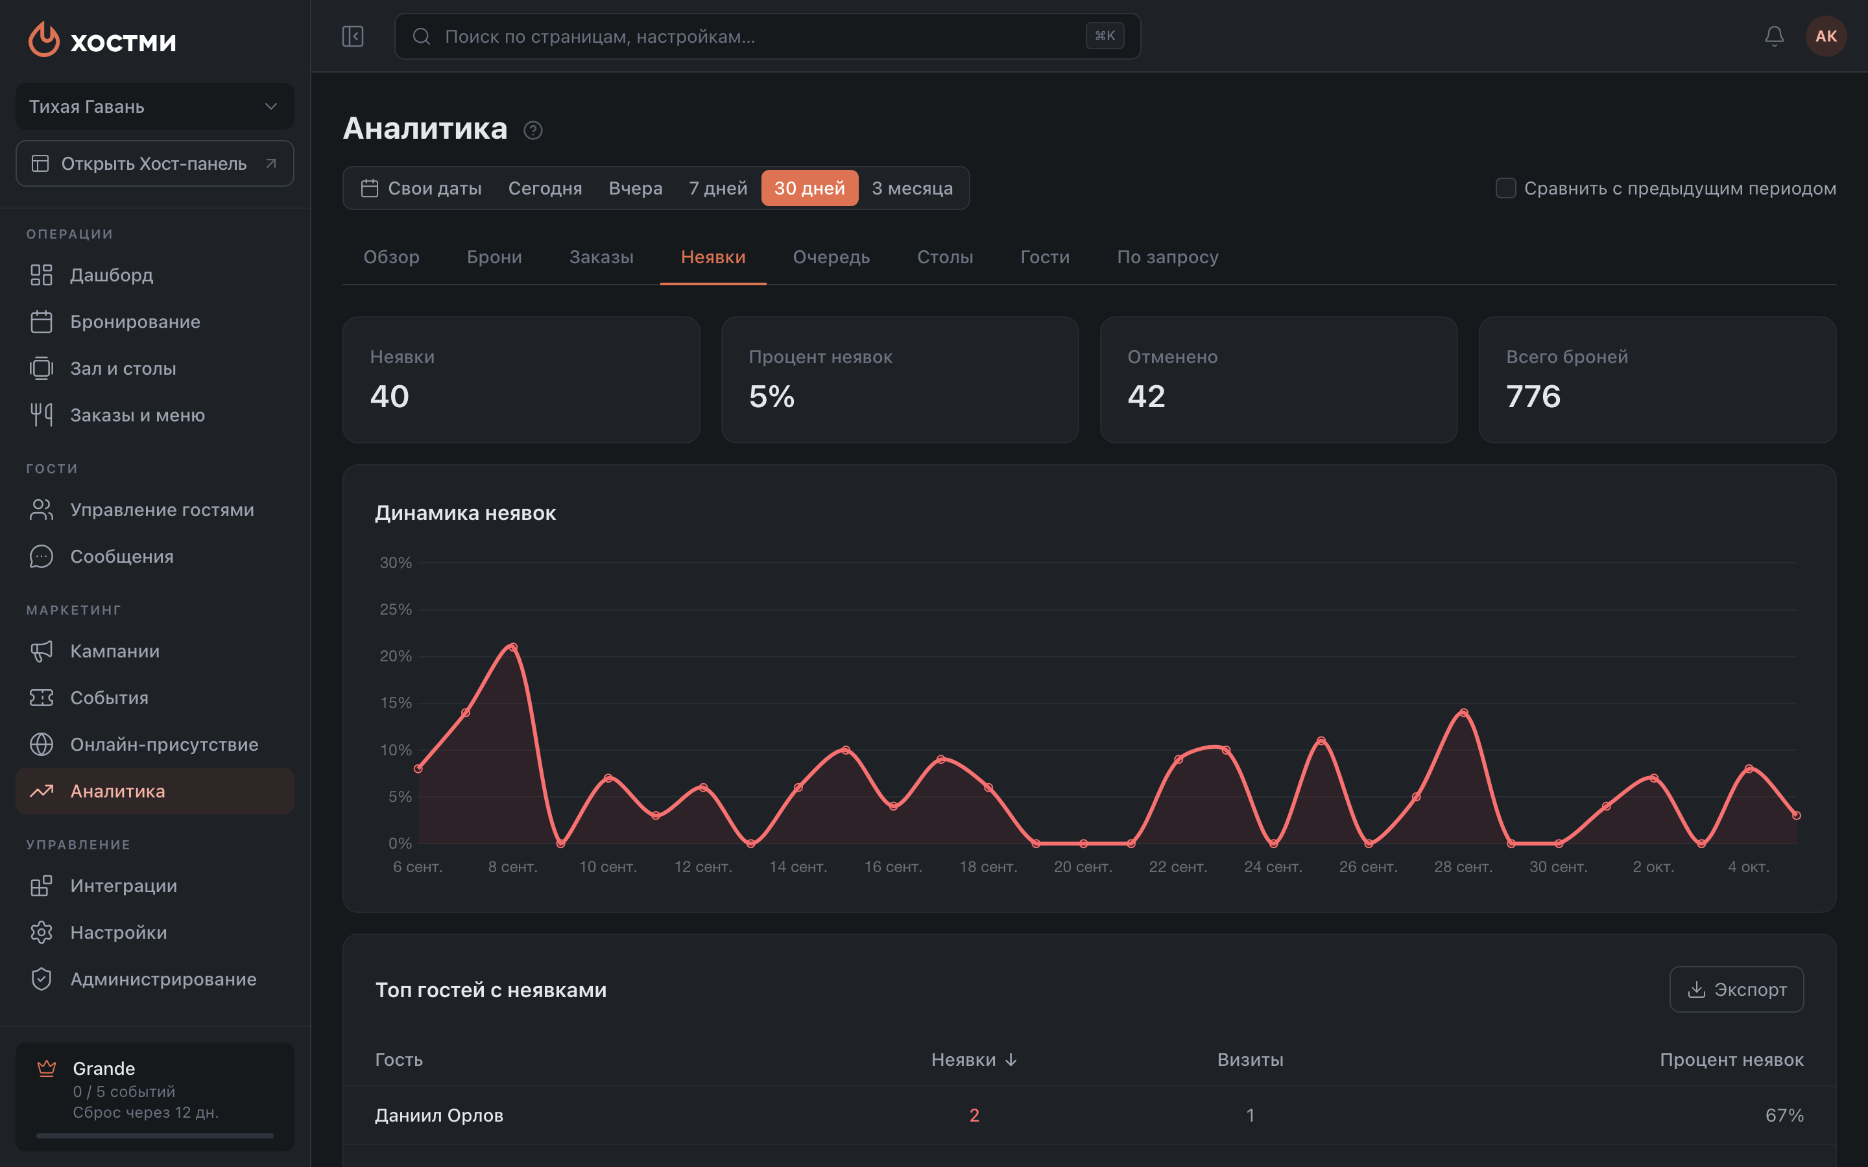1868x1167 pixels.
Task: Click Открыть Хост-панель button
Action: [x=154, y=163]
